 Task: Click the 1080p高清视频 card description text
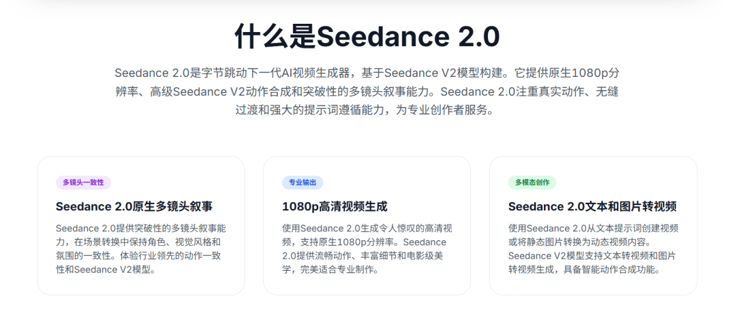[367, 249]
